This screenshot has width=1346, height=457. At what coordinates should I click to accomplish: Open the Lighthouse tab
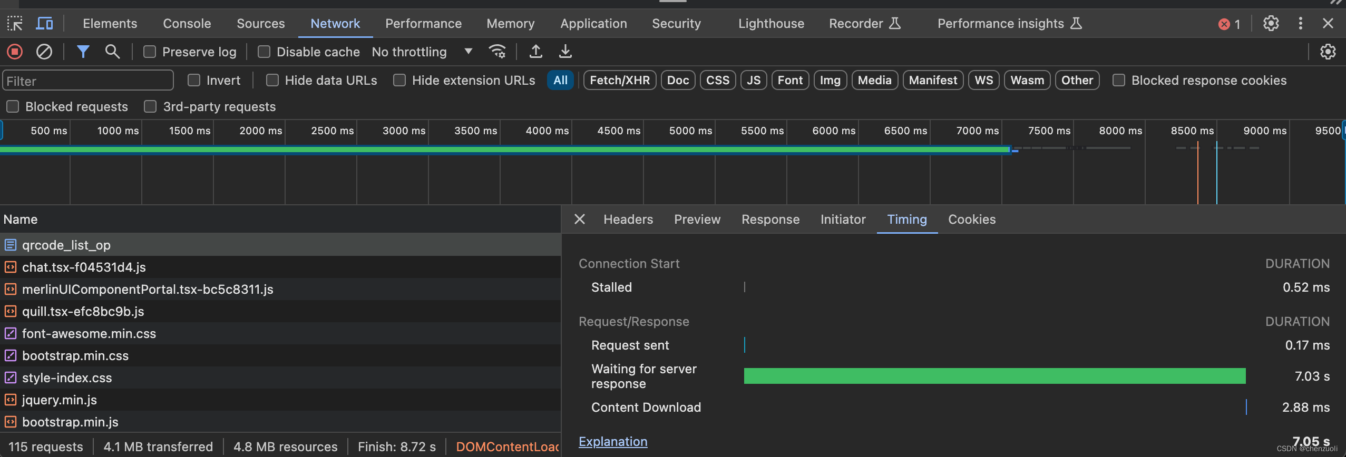point(771,23)
